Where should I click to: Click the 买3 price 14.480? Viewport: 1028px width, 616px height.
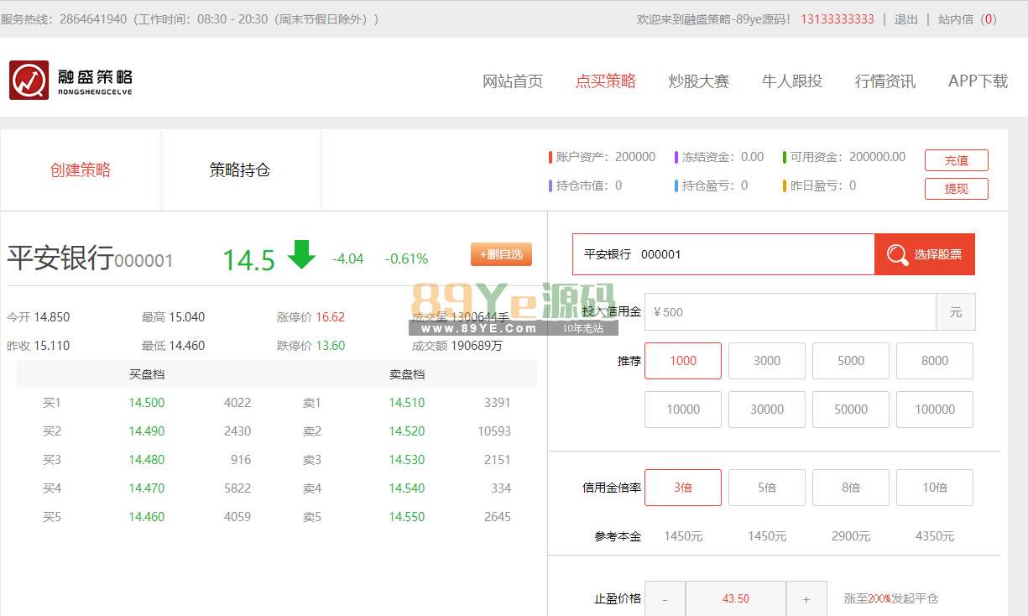[147, 460]
